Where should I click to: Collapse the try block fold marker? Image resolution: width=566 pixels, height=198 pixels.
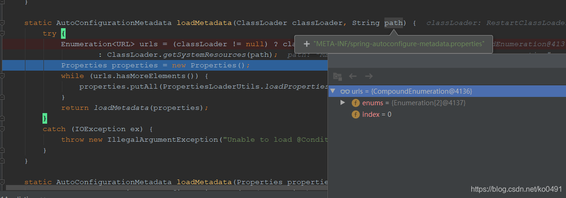(x=3, y=33)
